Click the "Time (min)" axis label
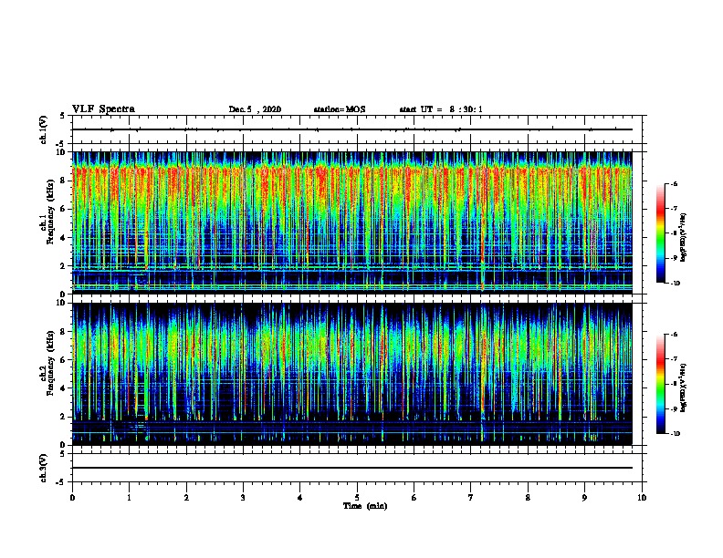Image resolution: width=723 pixels, height=558 pixels. point(365,506)
